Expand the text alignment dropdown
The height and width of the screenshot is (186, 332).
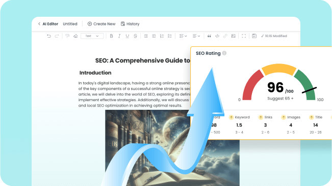click(x=196, y=36)
